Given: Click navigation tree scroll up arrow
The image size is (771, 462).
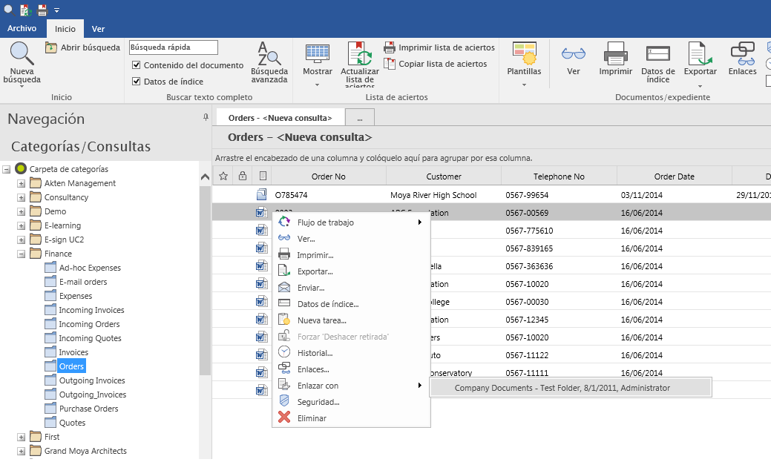Looking at the screenshot, I should tap(205, 177).
